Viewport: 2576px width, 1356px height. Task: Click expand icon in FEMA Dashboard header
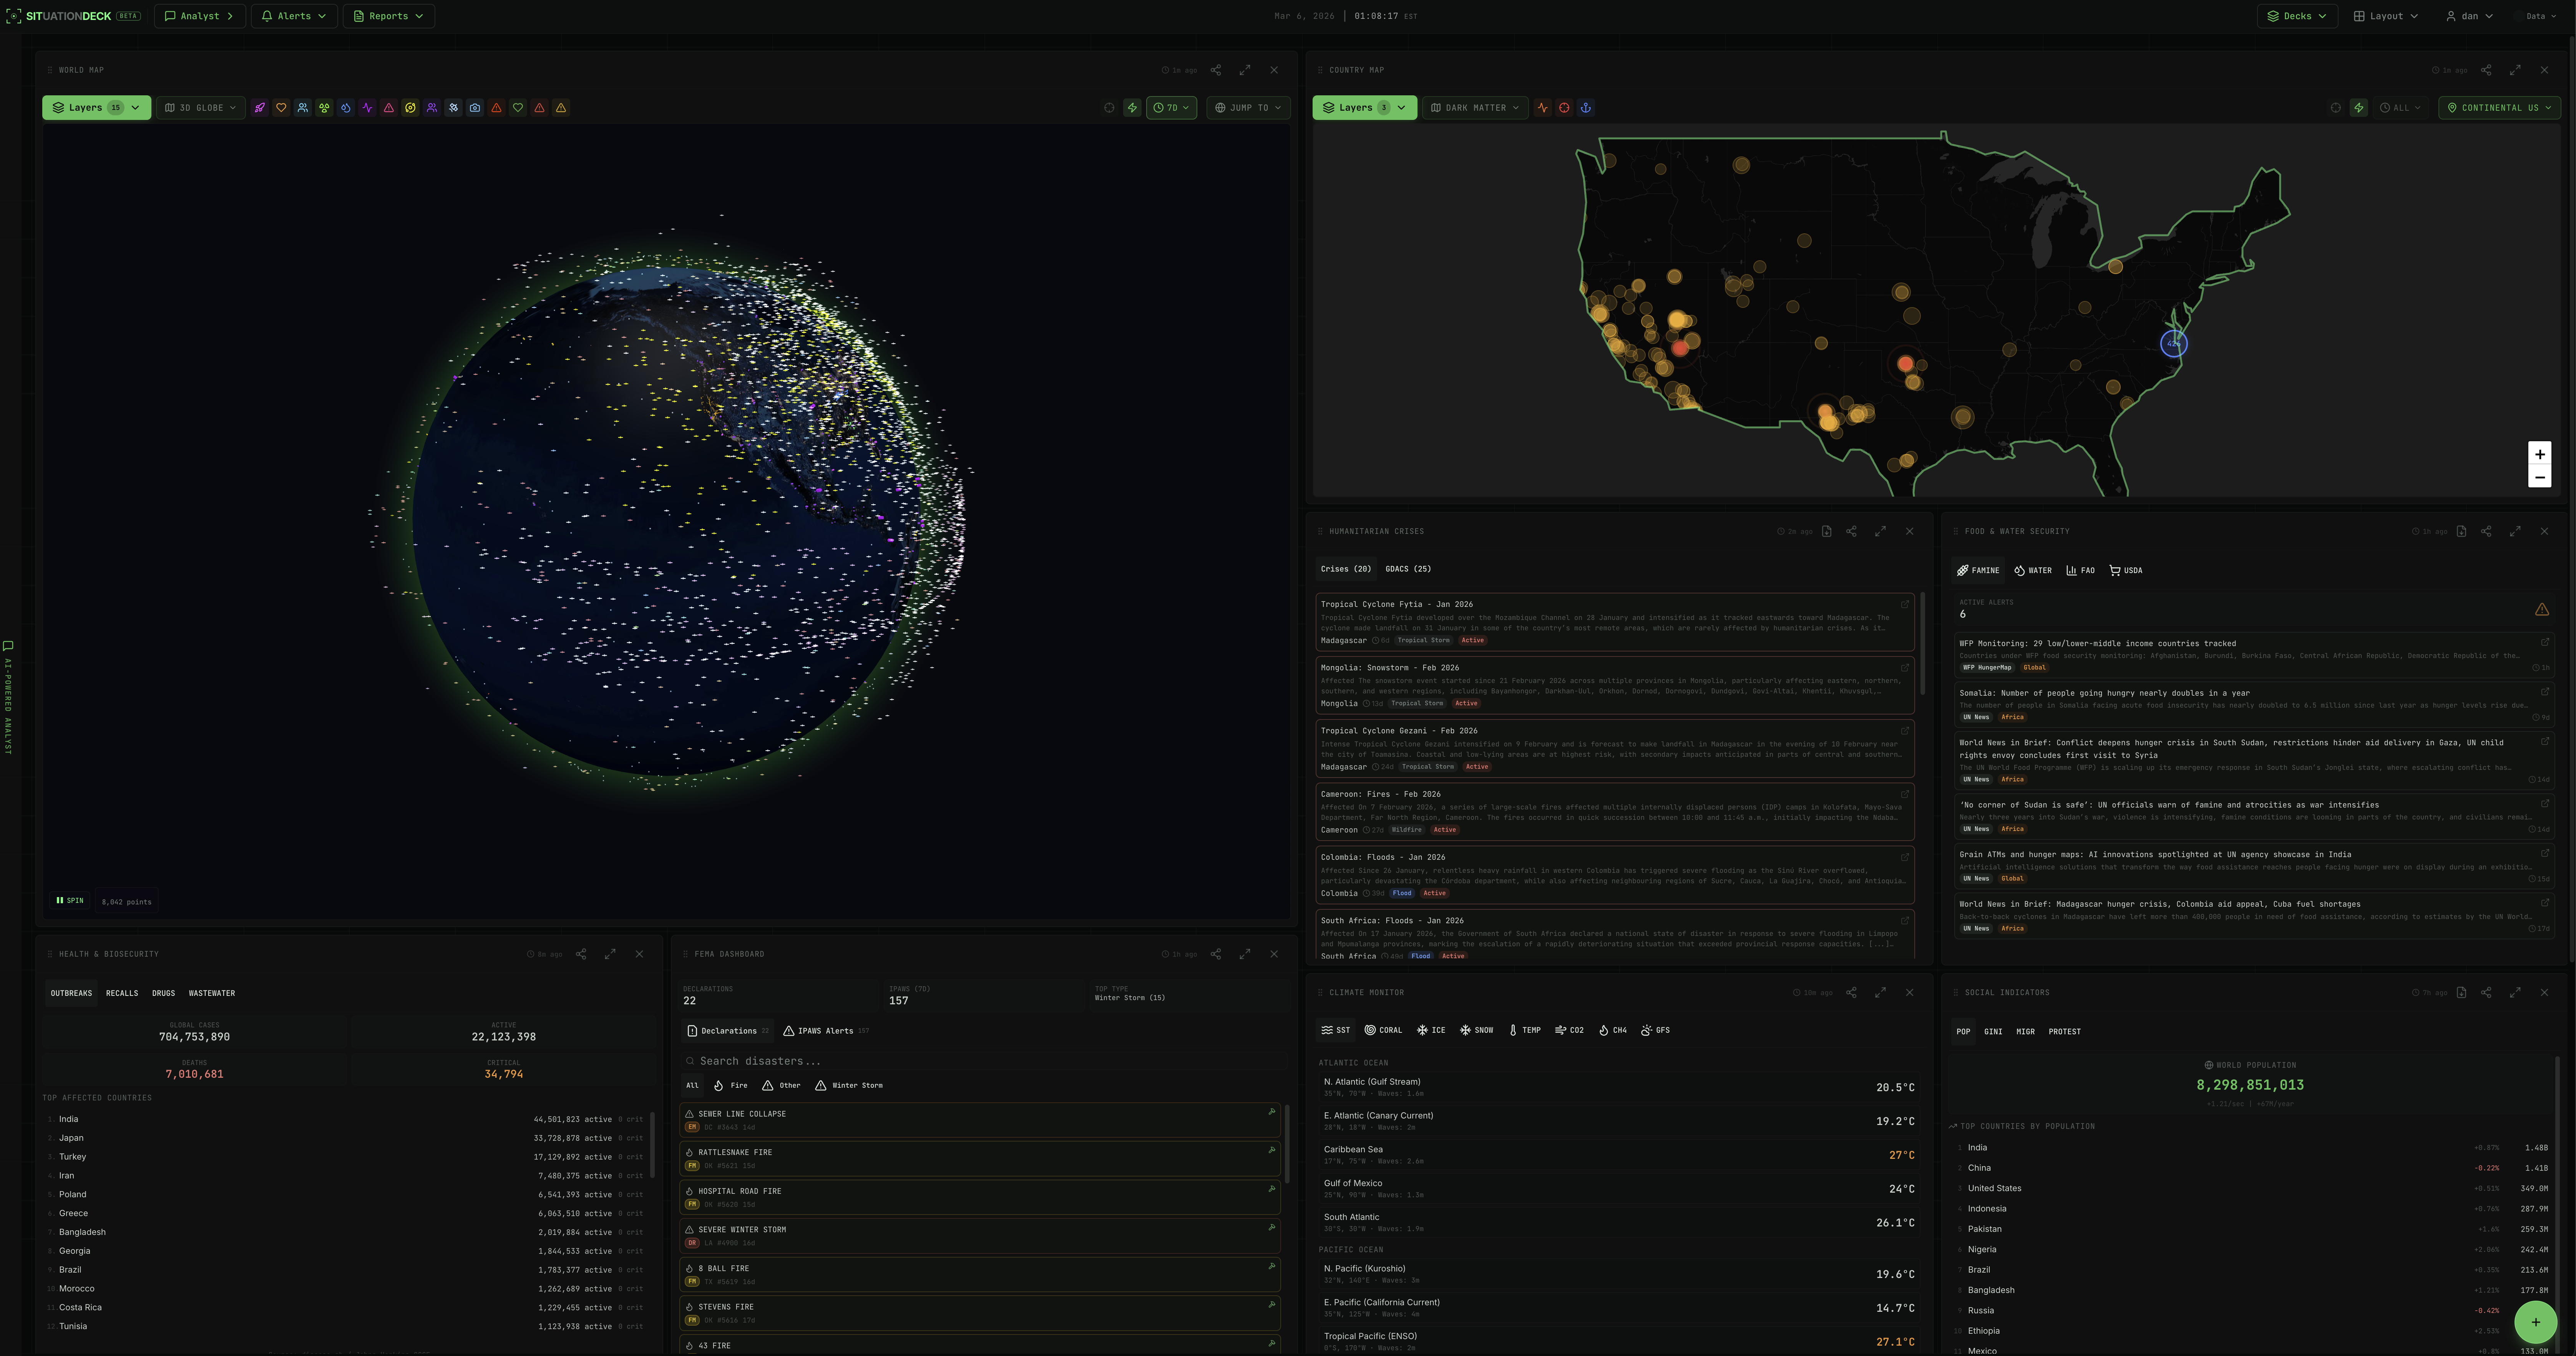[x=1245, y=954]
